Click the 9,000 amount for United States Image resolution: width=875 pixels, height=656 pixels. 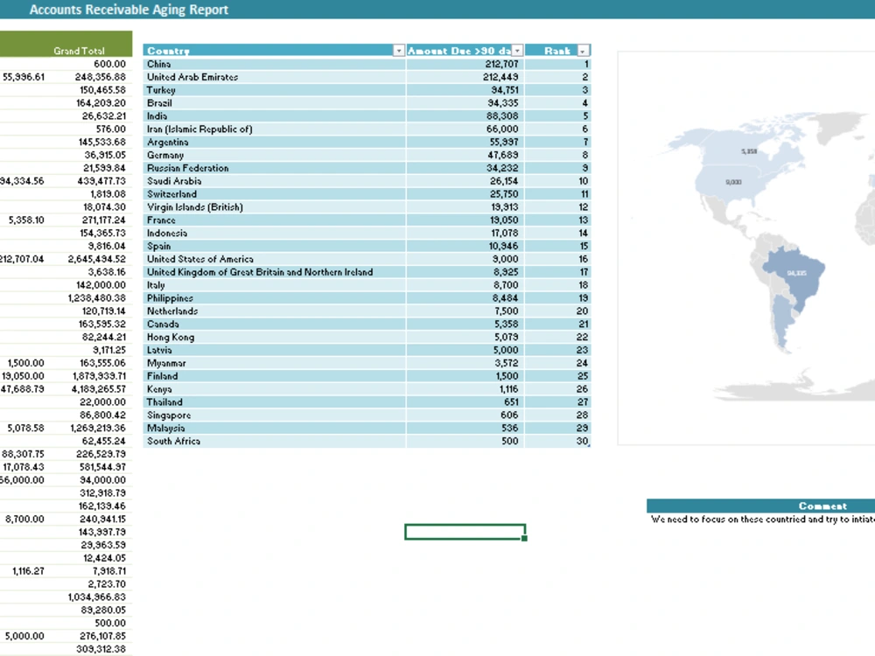465,260
